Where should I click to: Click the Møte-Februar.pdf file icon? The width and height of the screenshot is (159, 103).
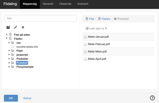pyautogui.click(x=85, y=44)
